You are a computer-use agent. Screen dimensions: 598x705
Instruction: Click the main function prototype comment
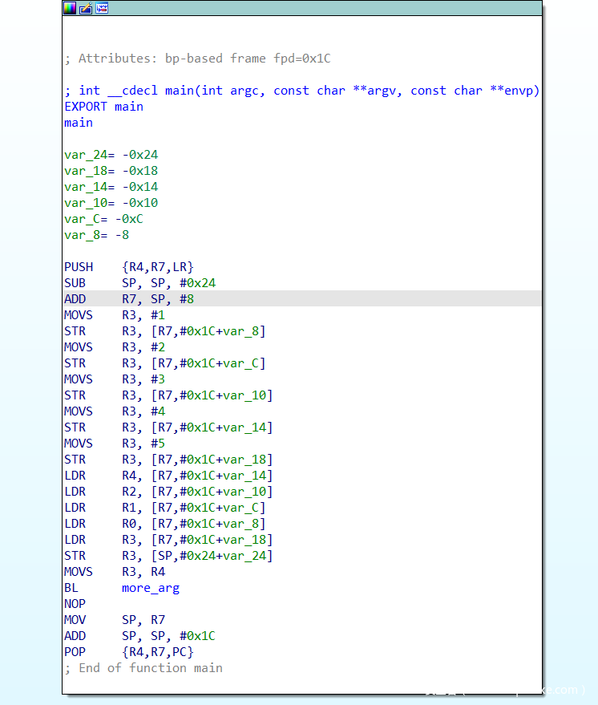click(x=301, y=91)
